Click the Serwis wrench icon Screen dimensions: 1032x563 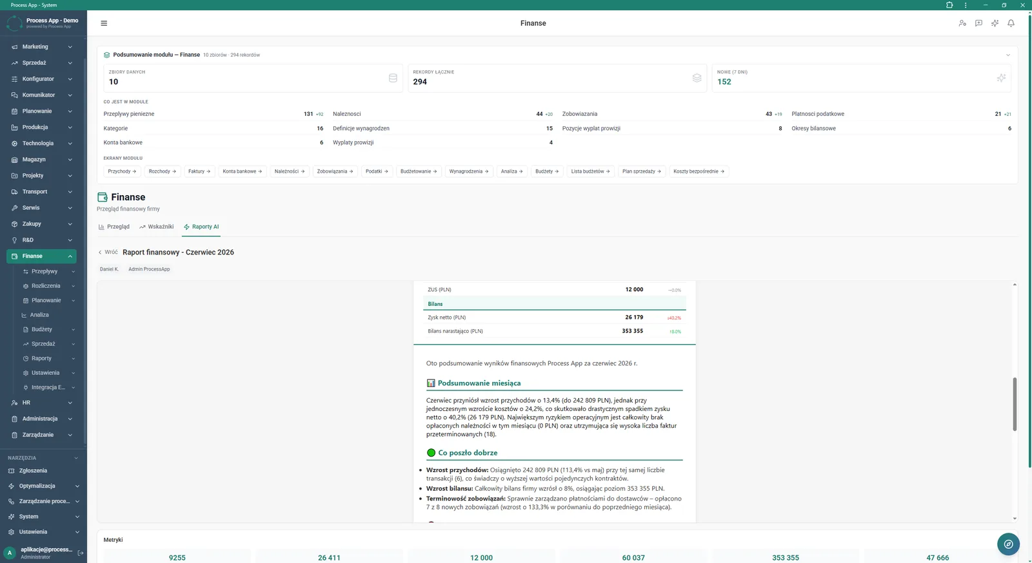[x=14, y=208]
